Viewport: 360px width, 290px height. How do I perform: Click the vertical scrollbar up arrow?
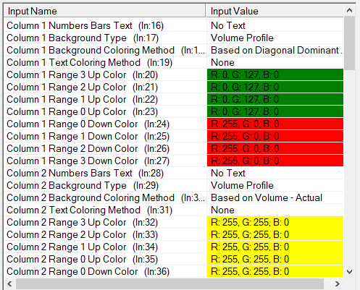[x=349, y=10]
